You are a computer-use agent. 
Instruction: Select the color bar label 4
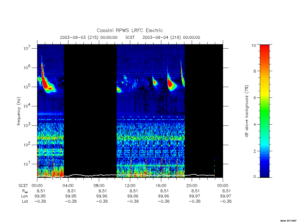[x=255, y=124]
